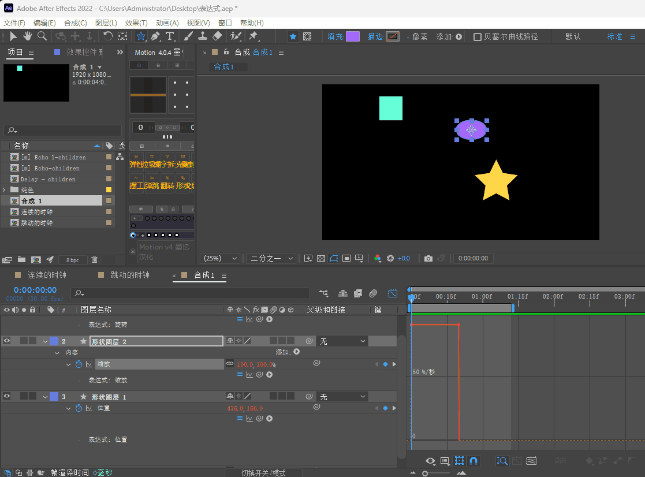Select the Pen tool
The image size is (645, 477).
click(155, 36)
